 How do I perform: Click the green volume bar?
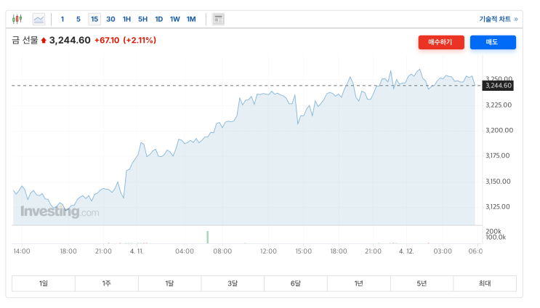coord(207,237)
